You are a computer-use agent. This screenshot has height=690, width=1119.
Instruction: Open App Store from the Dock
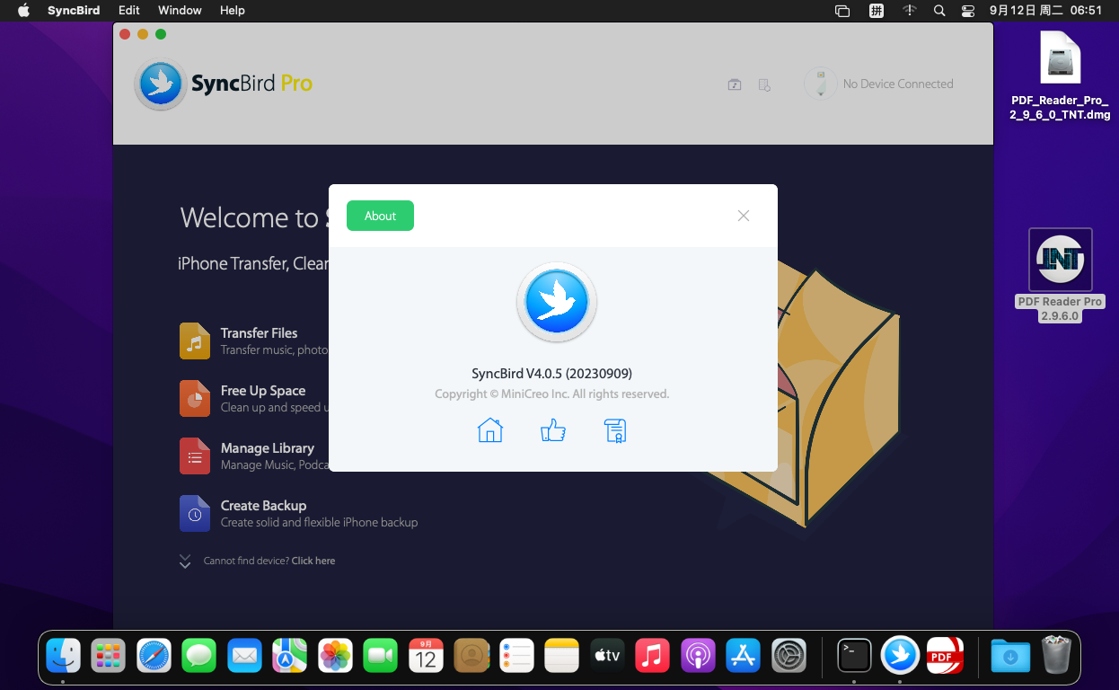click(x=744, y=656)
